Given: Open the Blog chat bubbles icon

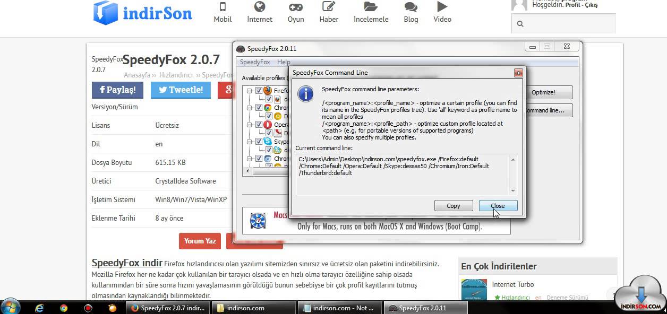Looking at the screenshot, I should 411,7.
